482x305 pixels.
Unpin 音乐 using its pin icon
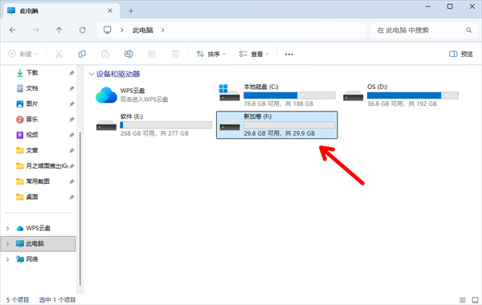(71, 120)
